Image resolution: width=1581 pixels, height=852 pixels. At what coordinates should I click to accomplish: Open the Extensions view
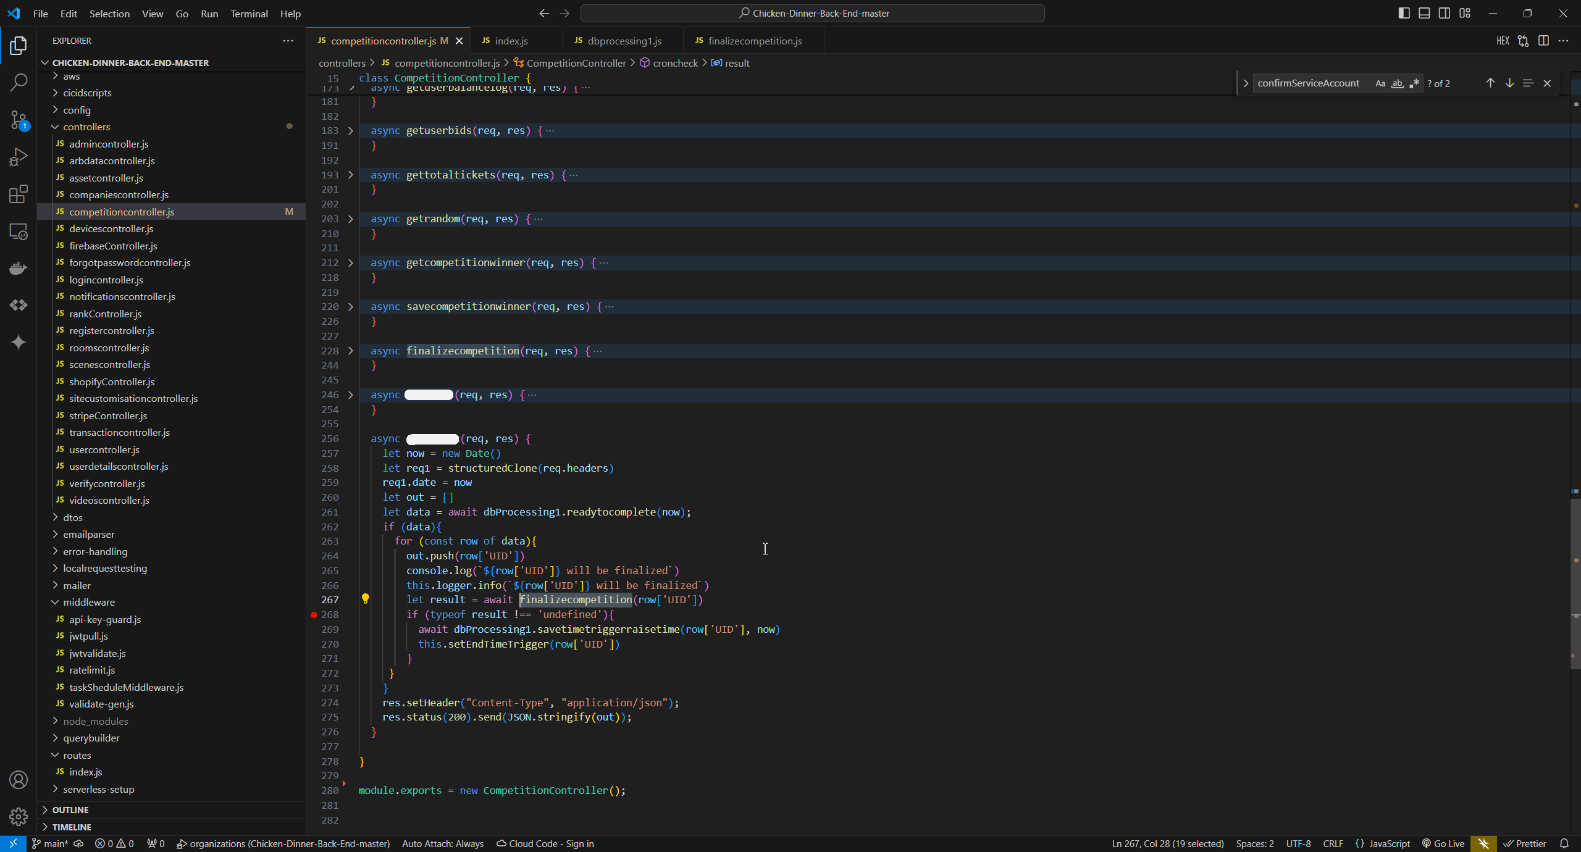(19, 194)
